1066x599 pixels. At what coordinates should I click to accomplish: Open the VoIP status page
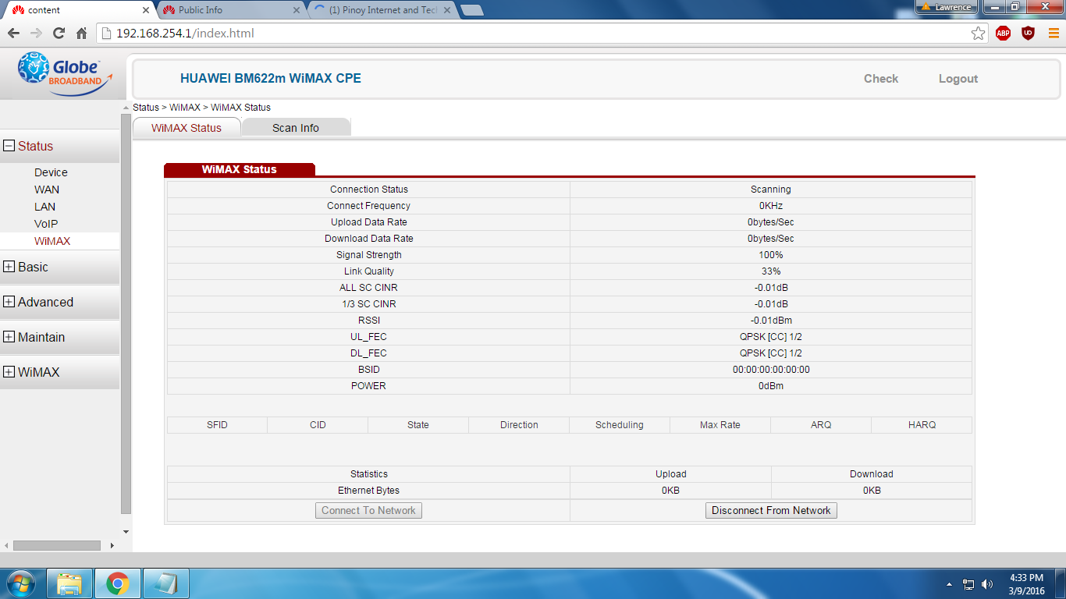[46, 224]
